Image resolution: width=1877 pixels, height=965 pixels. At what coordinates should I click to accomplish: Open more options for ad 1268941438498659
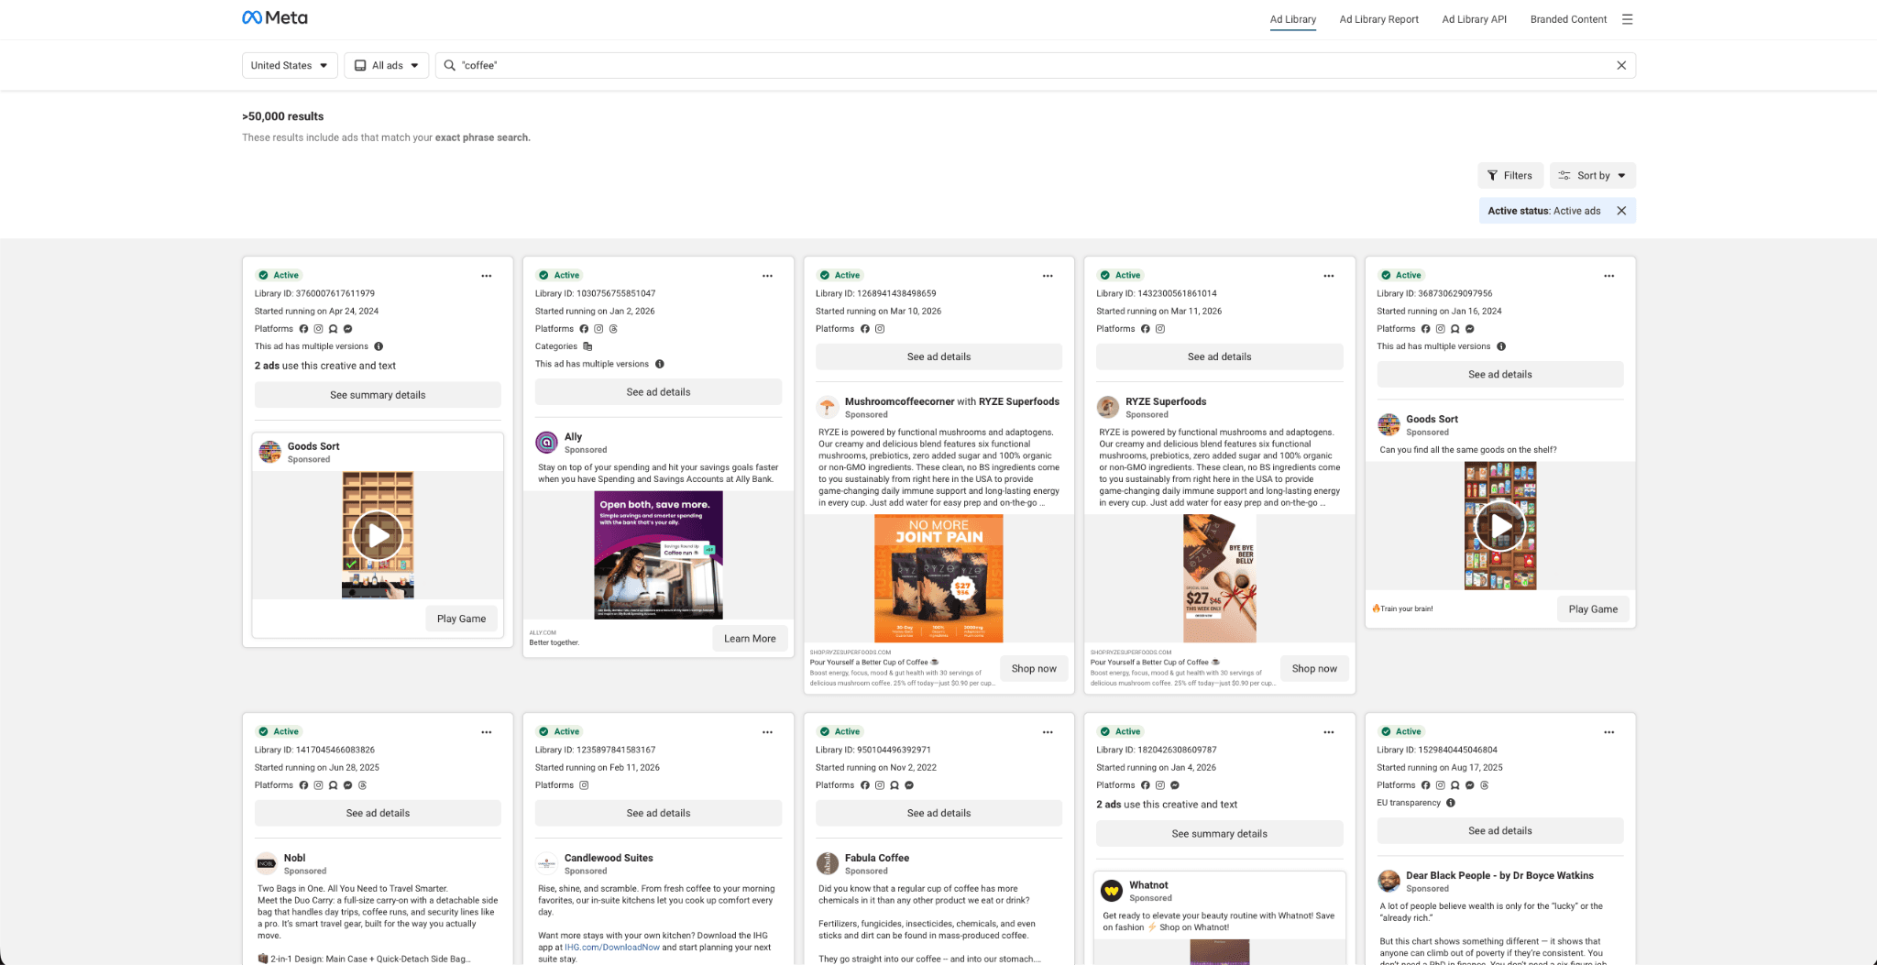[1048, 276]
